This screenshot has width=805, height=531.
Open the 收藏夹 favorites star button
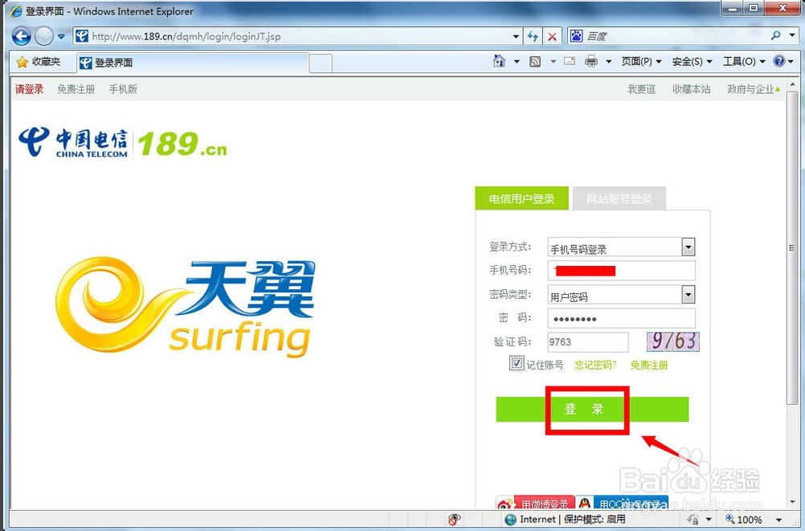(x=39, y=62)
